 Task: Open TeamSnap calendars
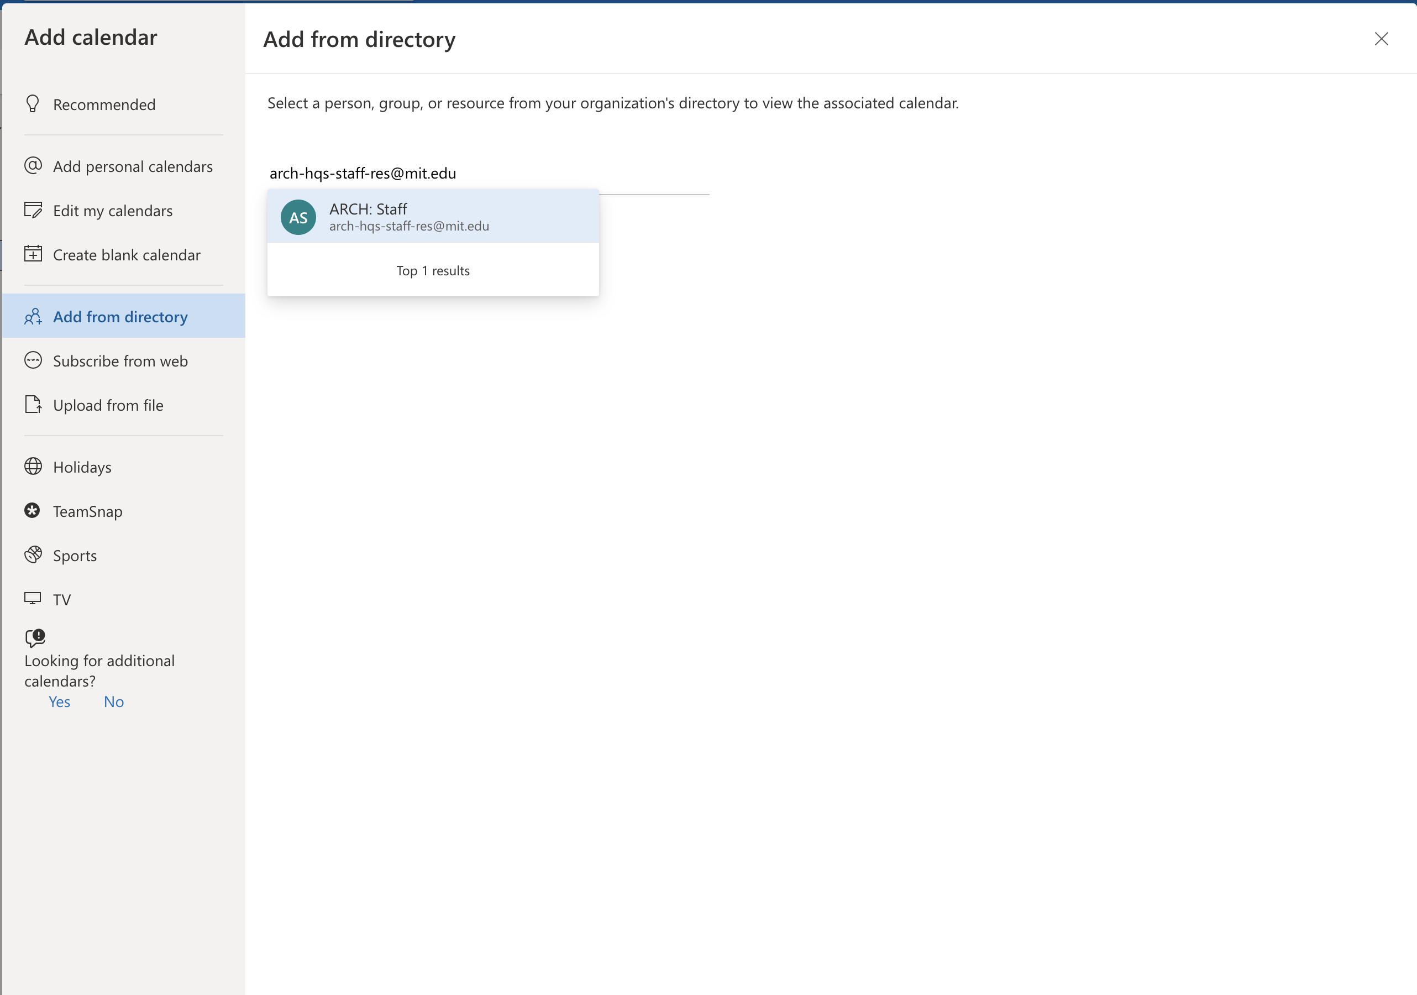(x=123, y=511)
